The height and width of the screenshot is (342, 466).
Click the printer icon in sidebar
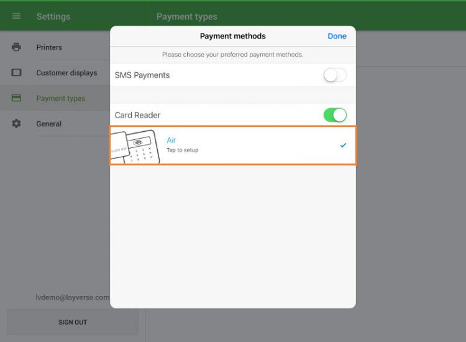17,47
